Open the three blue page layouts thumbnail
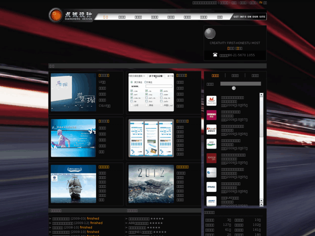 (x=151, y=138)
